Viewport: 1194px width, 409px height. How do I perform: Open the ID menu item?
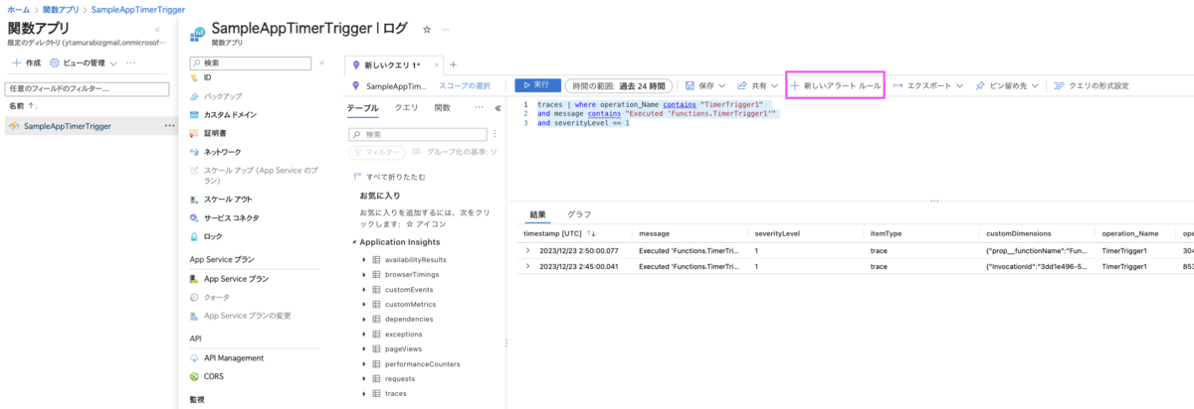pyautogui.click(x=207, y=76)
